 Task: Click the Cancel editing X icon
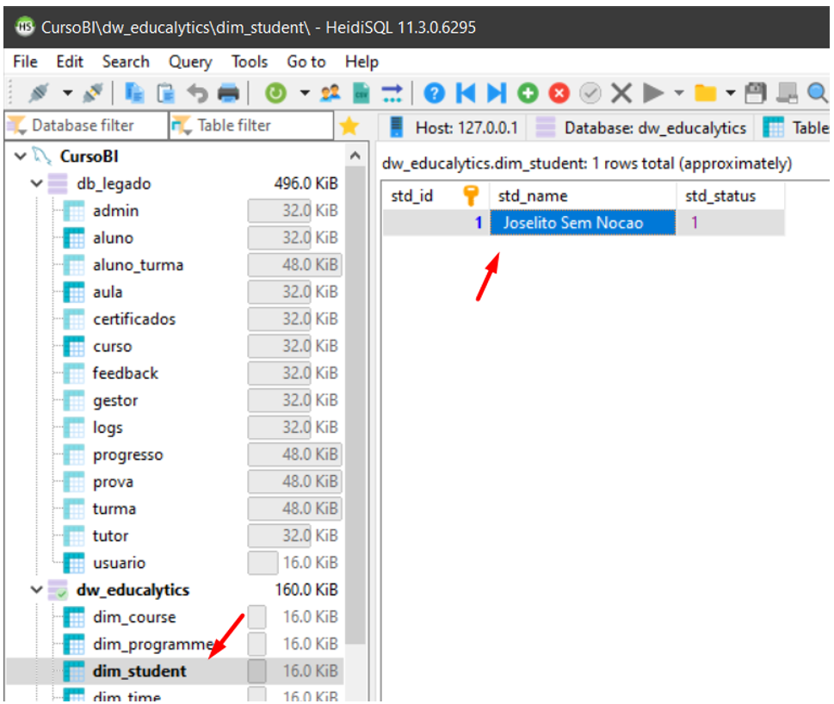click(x=621, y=93)
